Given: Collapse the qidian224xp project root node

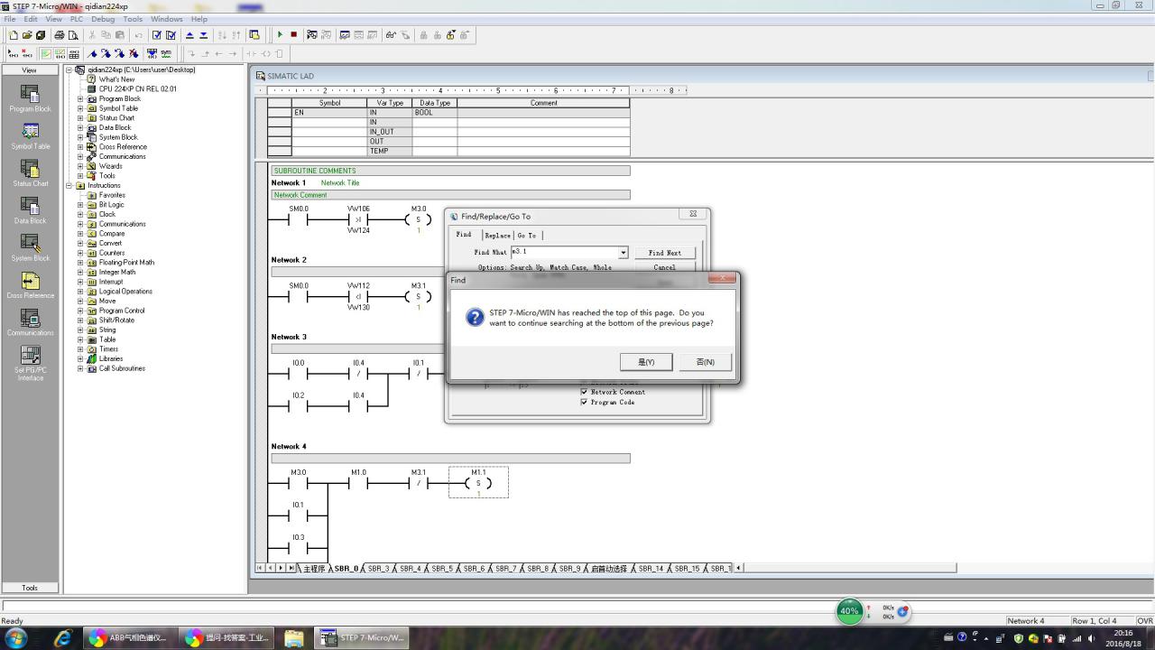Looking at the screenshot, I should [x=69, y=70].
